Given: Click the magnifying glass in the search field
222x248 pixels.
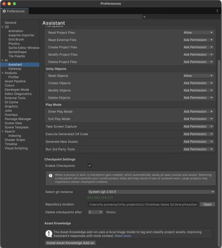Looking at the screenshot, I should [144, 17].
